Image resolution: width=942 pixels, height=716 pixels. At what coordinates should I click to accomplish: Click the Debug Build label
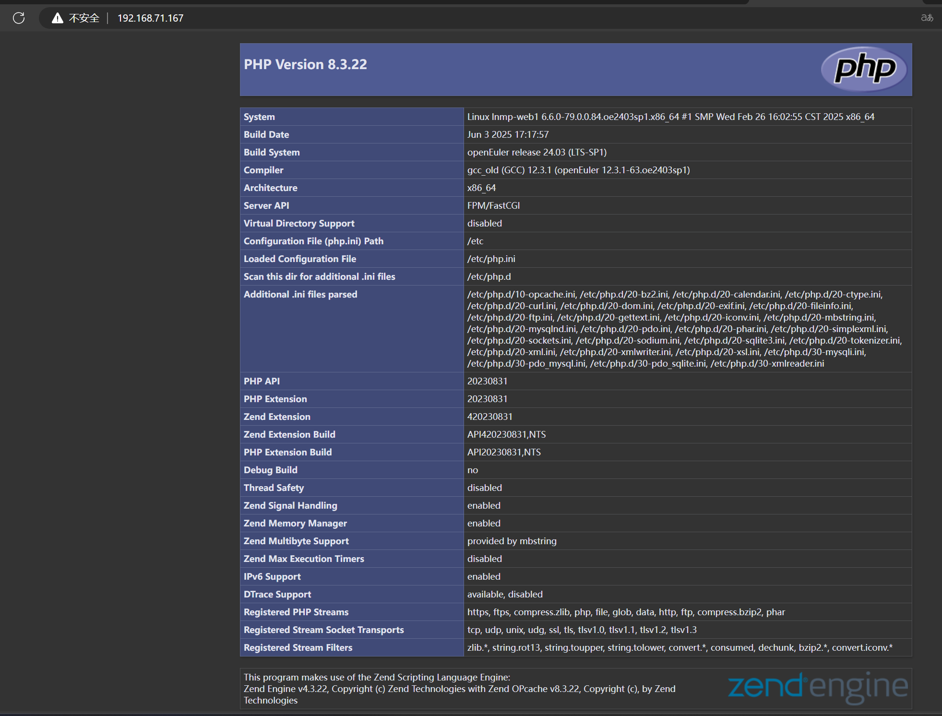click(271, 470)
